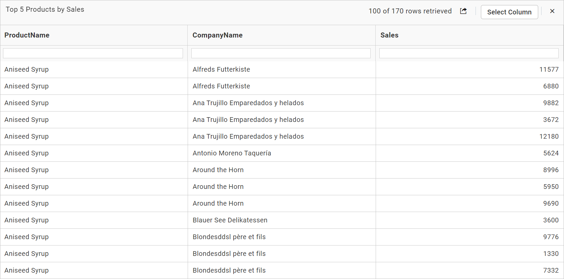The width and height of the screenshot is (564, 279).
Task: Click the Top 5 Products by Sales title
Action: point(45,9)
